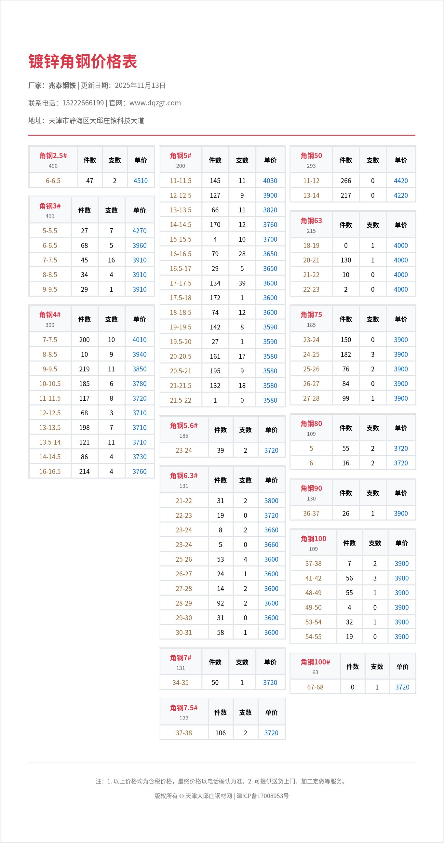
Task: Click price 3780 in 角钢4# table
Action: click(140, 383)
